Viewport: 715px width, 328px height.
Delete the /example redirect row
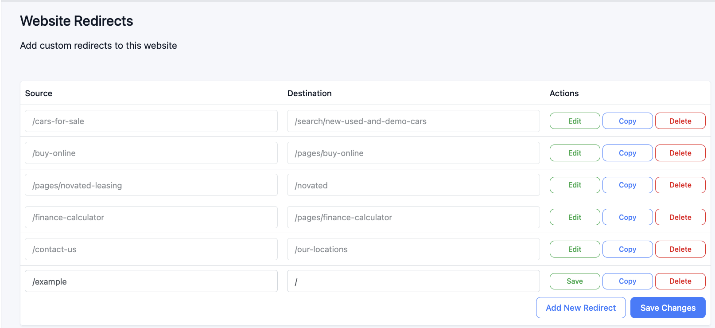(680, 281)
